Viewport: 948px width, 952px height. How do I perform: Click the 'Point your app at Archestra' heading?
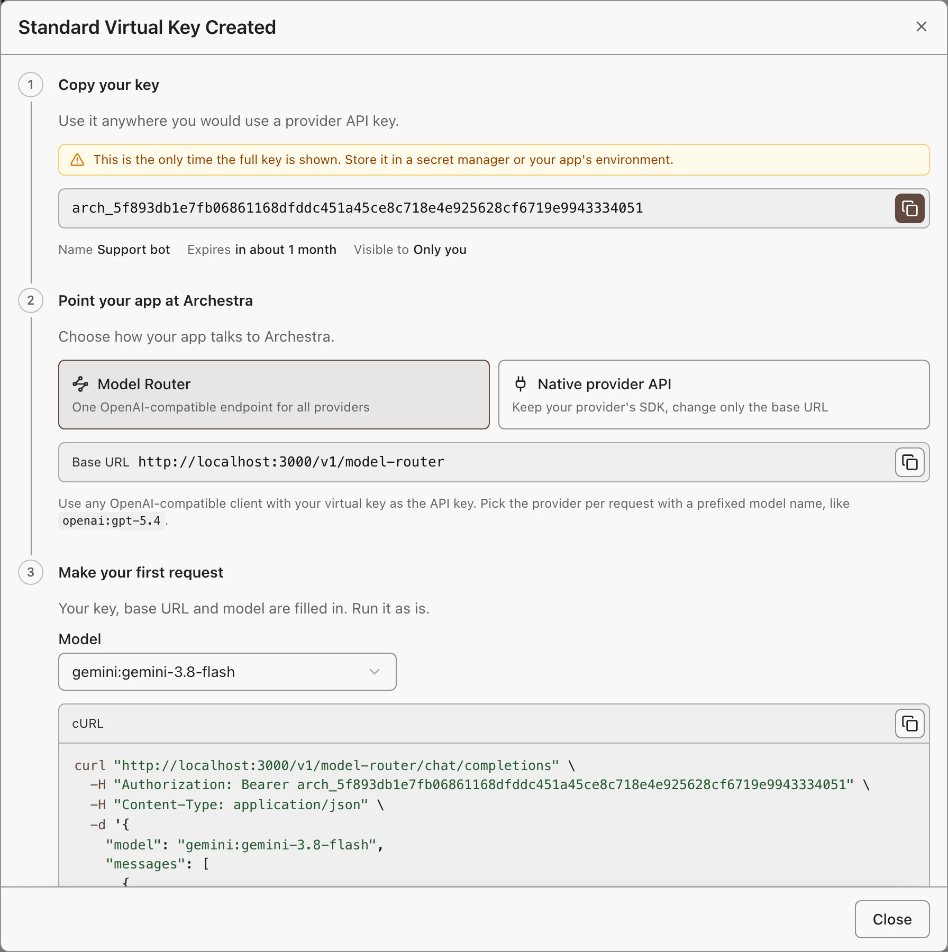tap(156, 300)
